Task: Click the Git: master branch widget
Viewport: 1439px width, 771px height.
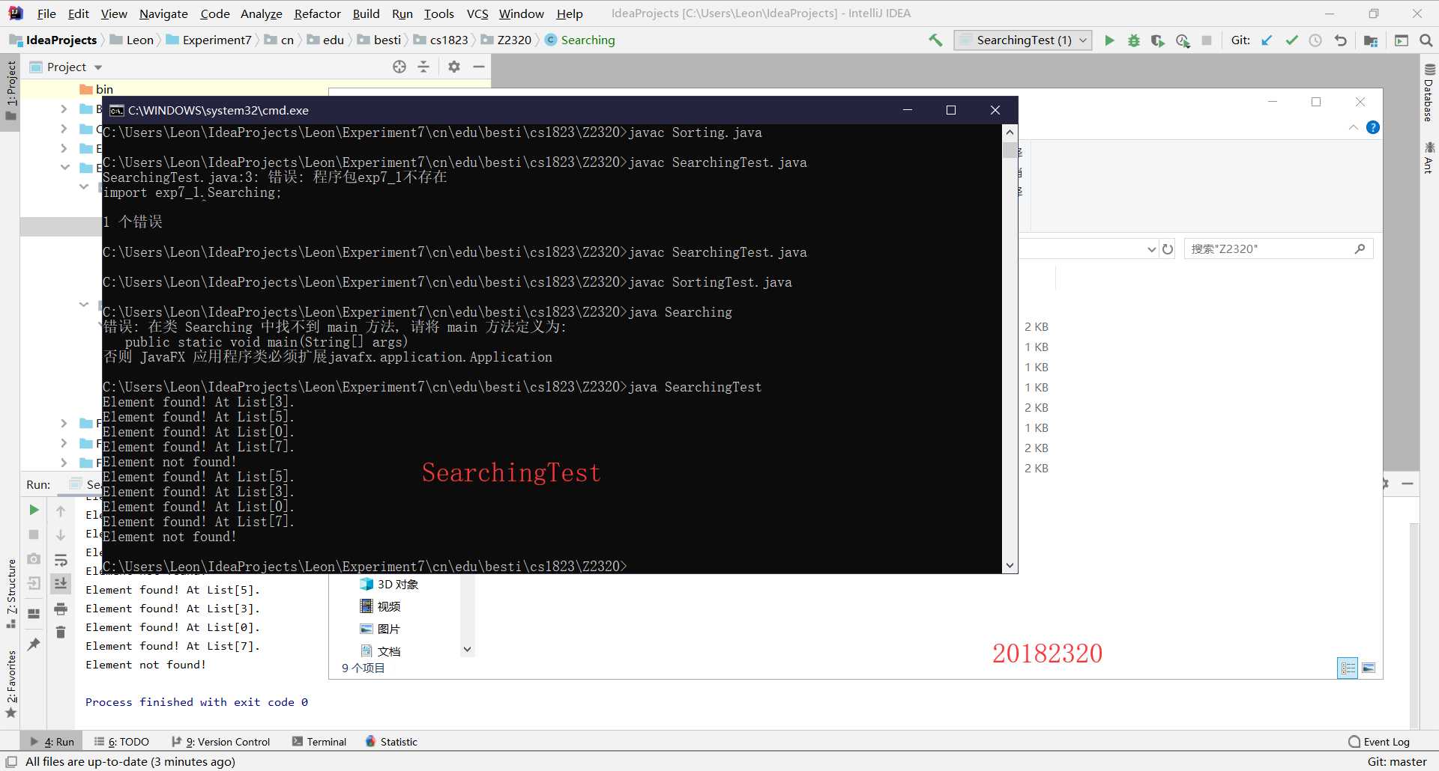Action: coord(1397,762)
